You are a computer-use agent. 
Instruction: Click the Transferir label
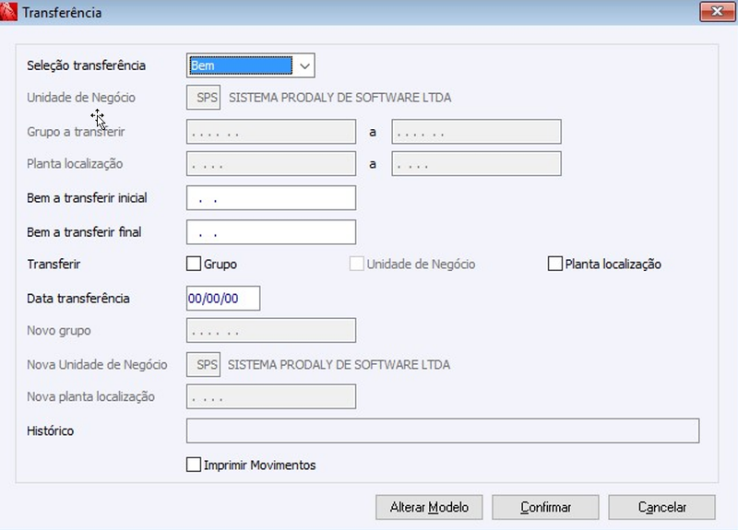tap(54, 264)
